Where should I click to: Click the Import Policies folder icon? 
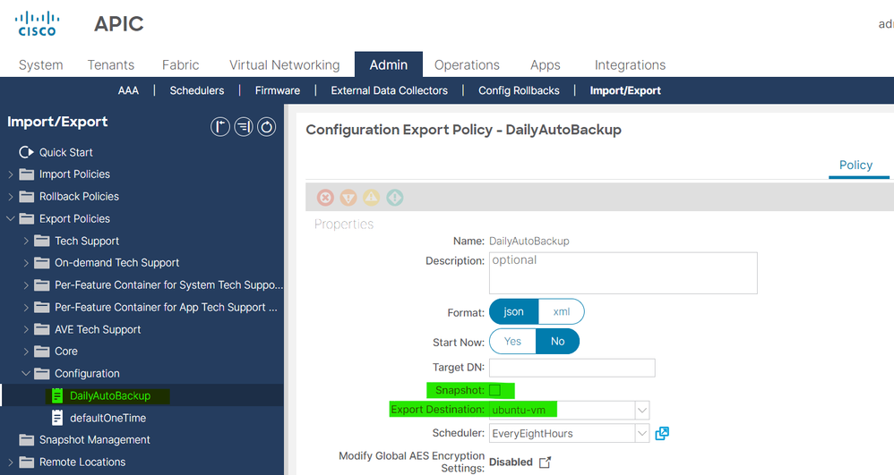click(26, 174)
